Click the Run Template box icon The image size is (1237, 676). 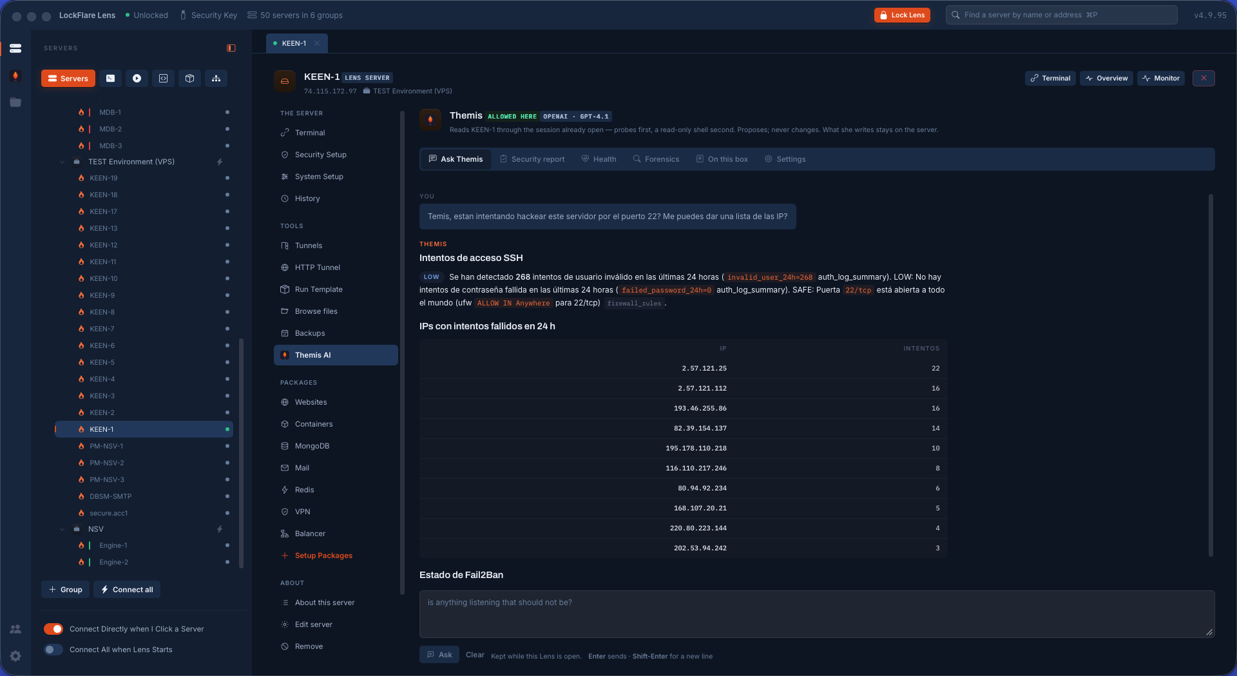(285, 289)
